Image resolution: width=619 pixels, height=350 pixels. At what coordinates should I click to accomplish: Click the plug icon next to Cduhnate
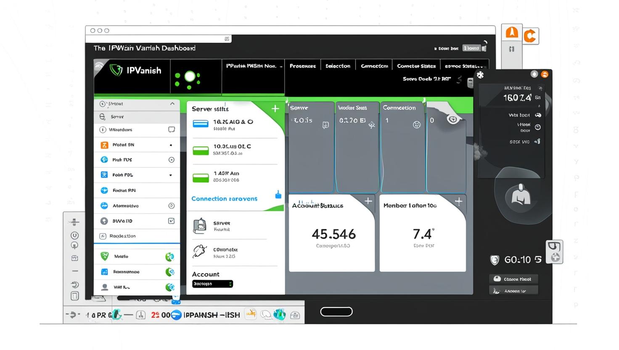[200, 252]
